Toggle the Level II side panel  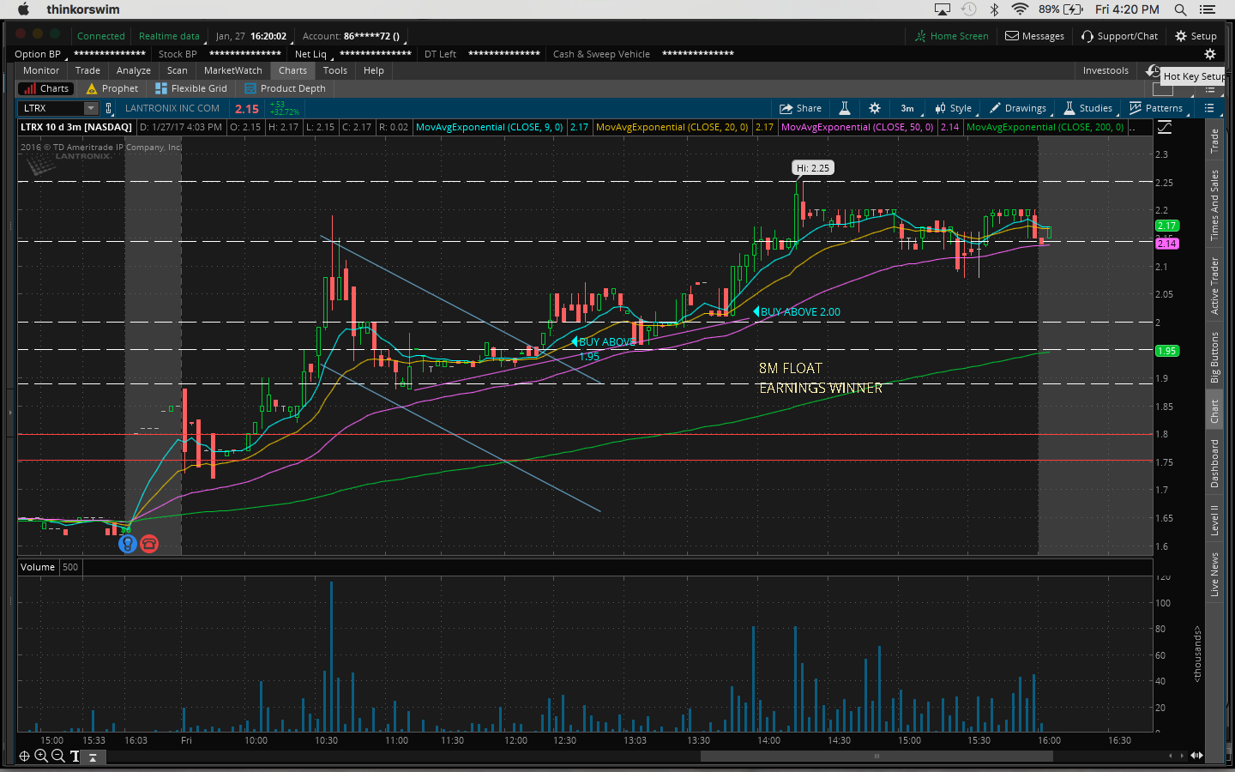[x=1214, y=520]
